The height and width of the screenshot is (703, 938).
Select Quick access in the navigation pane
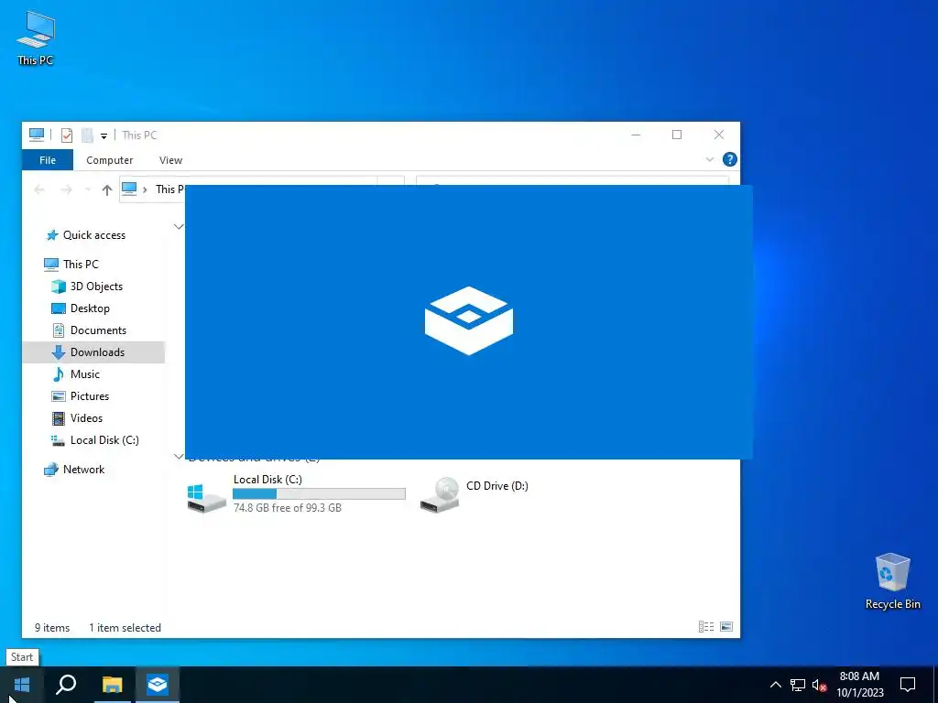coord(94,235)
